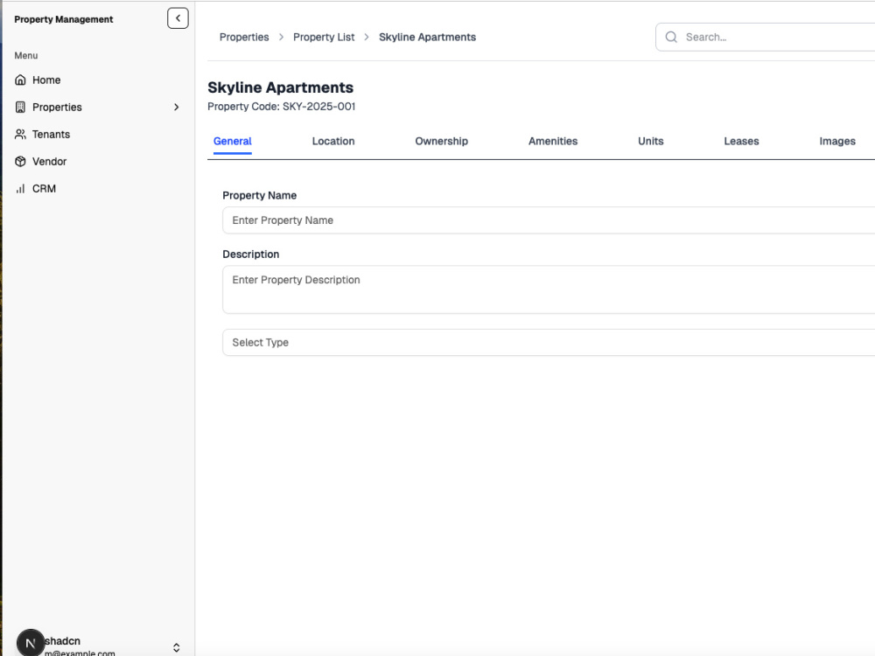The height and width of the screenshot is (656, 875).
Task: Click the Skyline Apartments page heading
Action: (x=281, y=87)
